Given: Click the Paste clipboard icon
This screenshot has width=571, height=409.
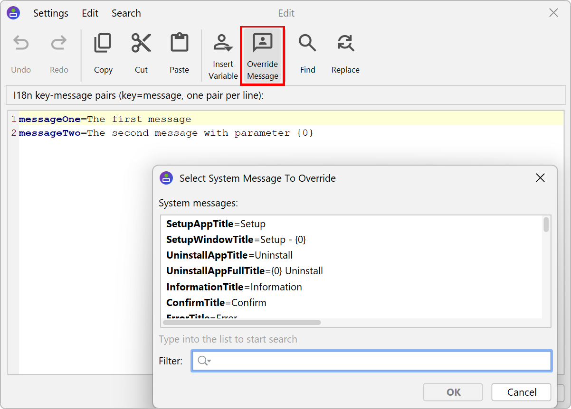Looking at the screenshot, I should pyautogui.click(x=179, y=43).
